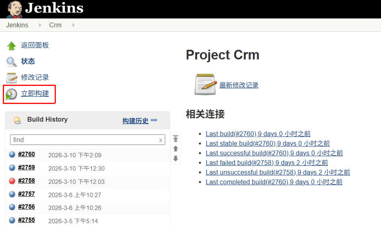
Task: Open the 修改记录 menu item
Action: click(x=35, y=77)
